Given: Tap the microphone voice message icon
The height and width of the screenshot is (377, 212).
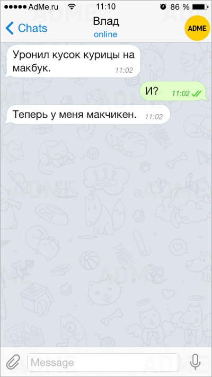Looking at the screenshot, I should (195, 362).
